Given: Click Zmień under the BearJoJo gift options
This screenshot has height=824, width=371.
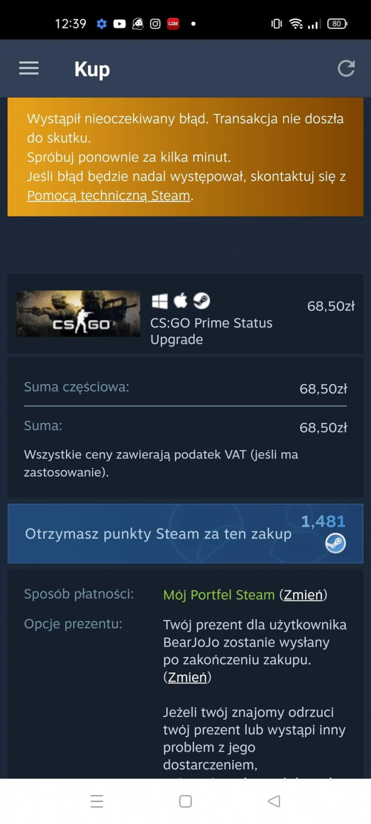Looking at the screenshot, I should click(x=187, y=677).
